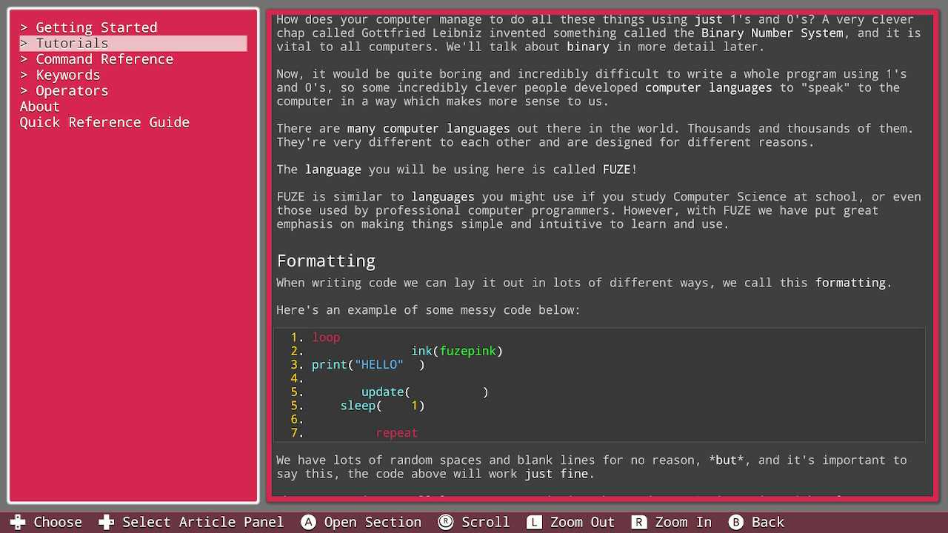
Task: Expand the Keywords section arrow
Action: [x=24, y=76]
